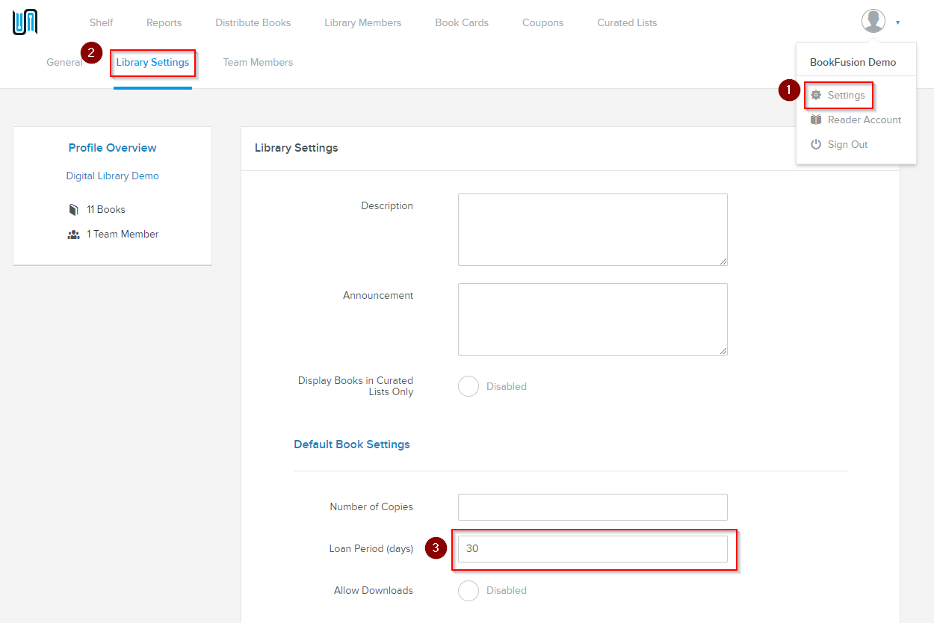Enable the Allow Downloads toggle
Screen dimensions: 934x623
(x=468, y=590)
